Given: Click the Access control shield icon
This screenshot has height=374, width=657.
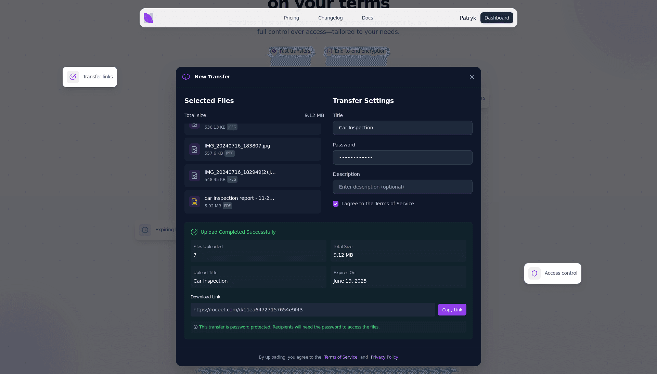Looking at the screenshot, I should pos(534,273).
